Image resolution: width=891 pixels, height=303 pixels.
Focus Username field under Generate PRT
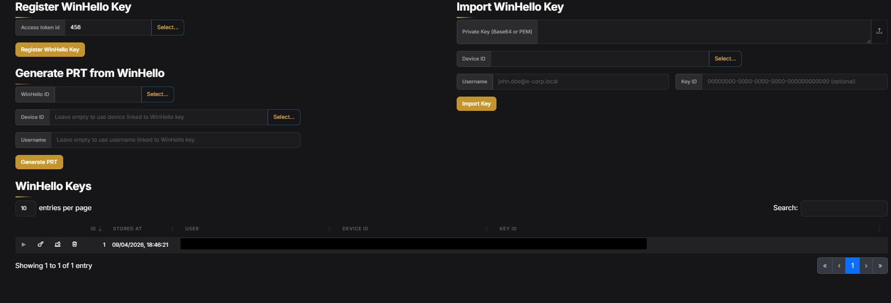click(176, 140)
